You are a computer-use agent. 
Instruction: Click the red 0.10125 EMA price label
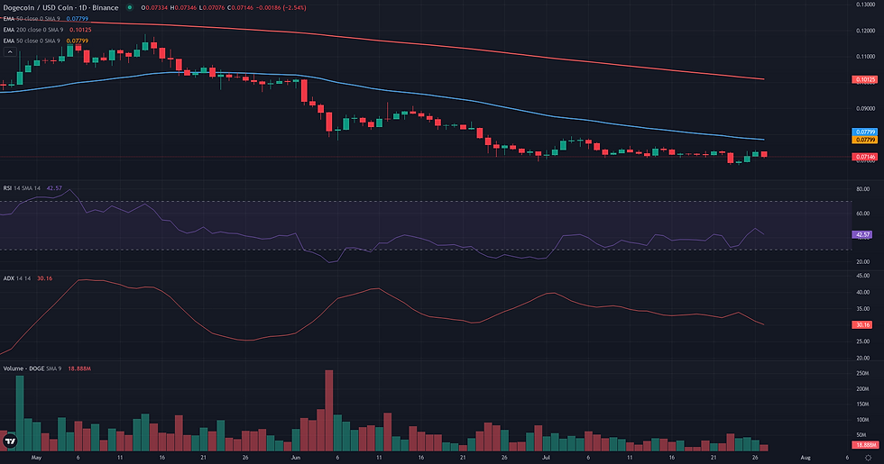865,79
